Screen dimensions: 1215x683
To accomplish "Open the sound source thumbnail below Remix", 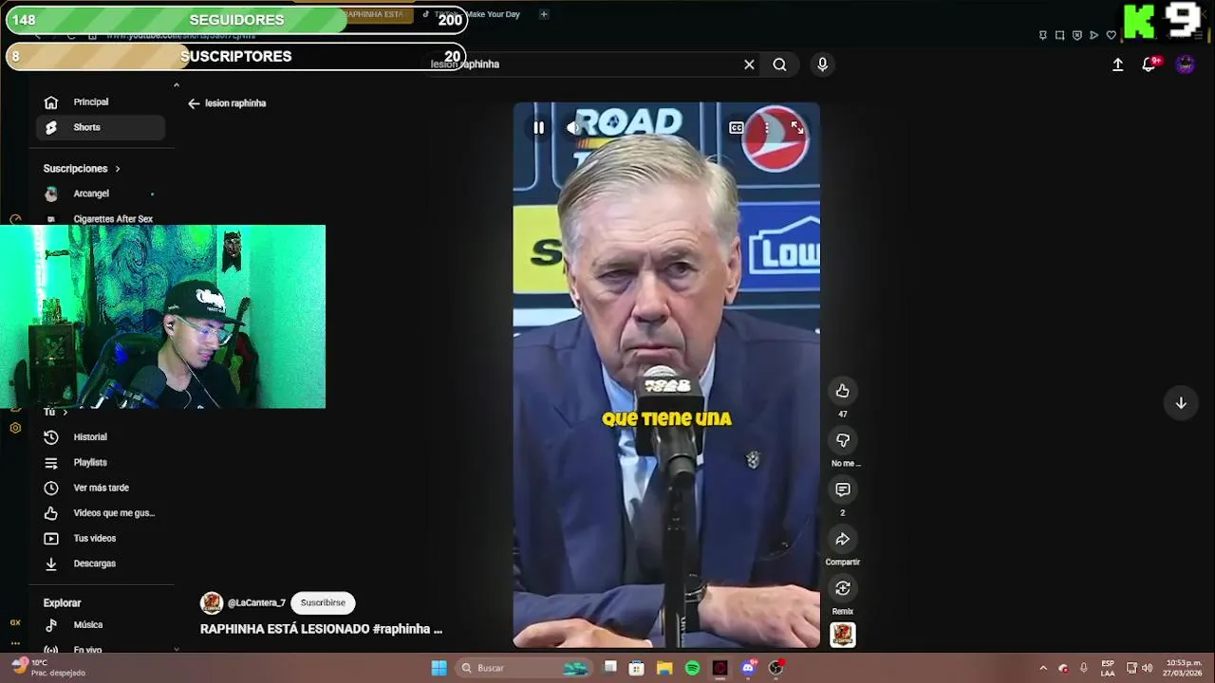I will [842, 635].
